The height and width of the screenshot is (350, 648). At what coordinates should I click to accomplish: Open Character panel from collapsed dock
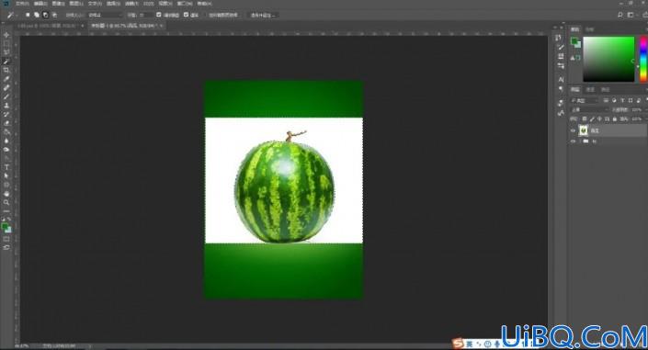tap(561, 79)
